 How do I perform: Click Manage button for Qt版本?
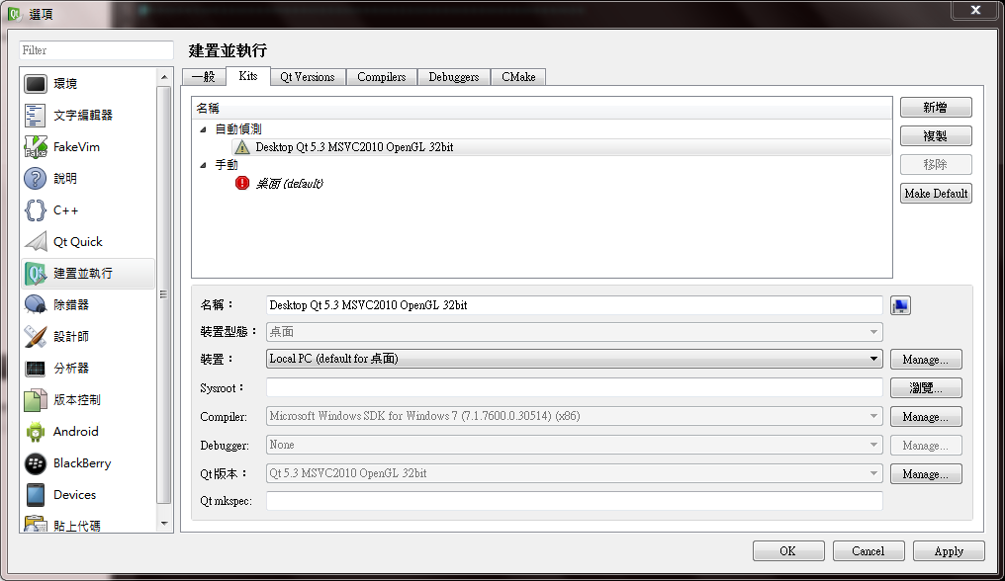tap(926, 474)
